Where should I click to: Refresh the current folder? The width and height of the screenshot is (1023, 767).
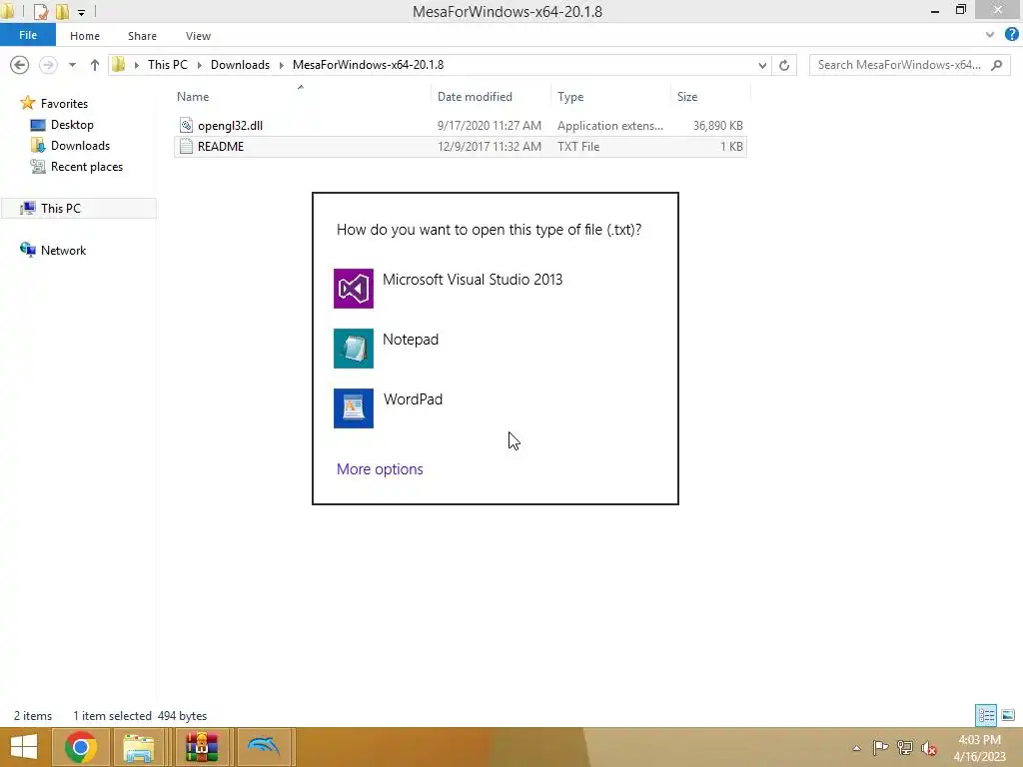coord(784,65)
